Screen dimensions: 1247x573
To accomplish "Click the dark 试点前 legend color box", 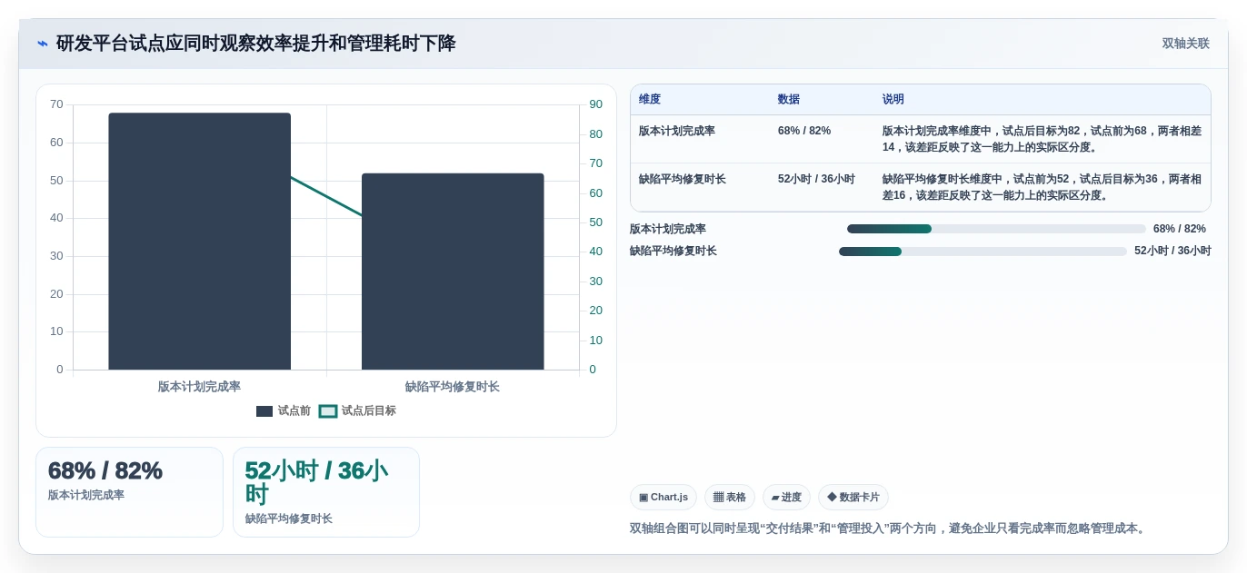I will point(264,410).
